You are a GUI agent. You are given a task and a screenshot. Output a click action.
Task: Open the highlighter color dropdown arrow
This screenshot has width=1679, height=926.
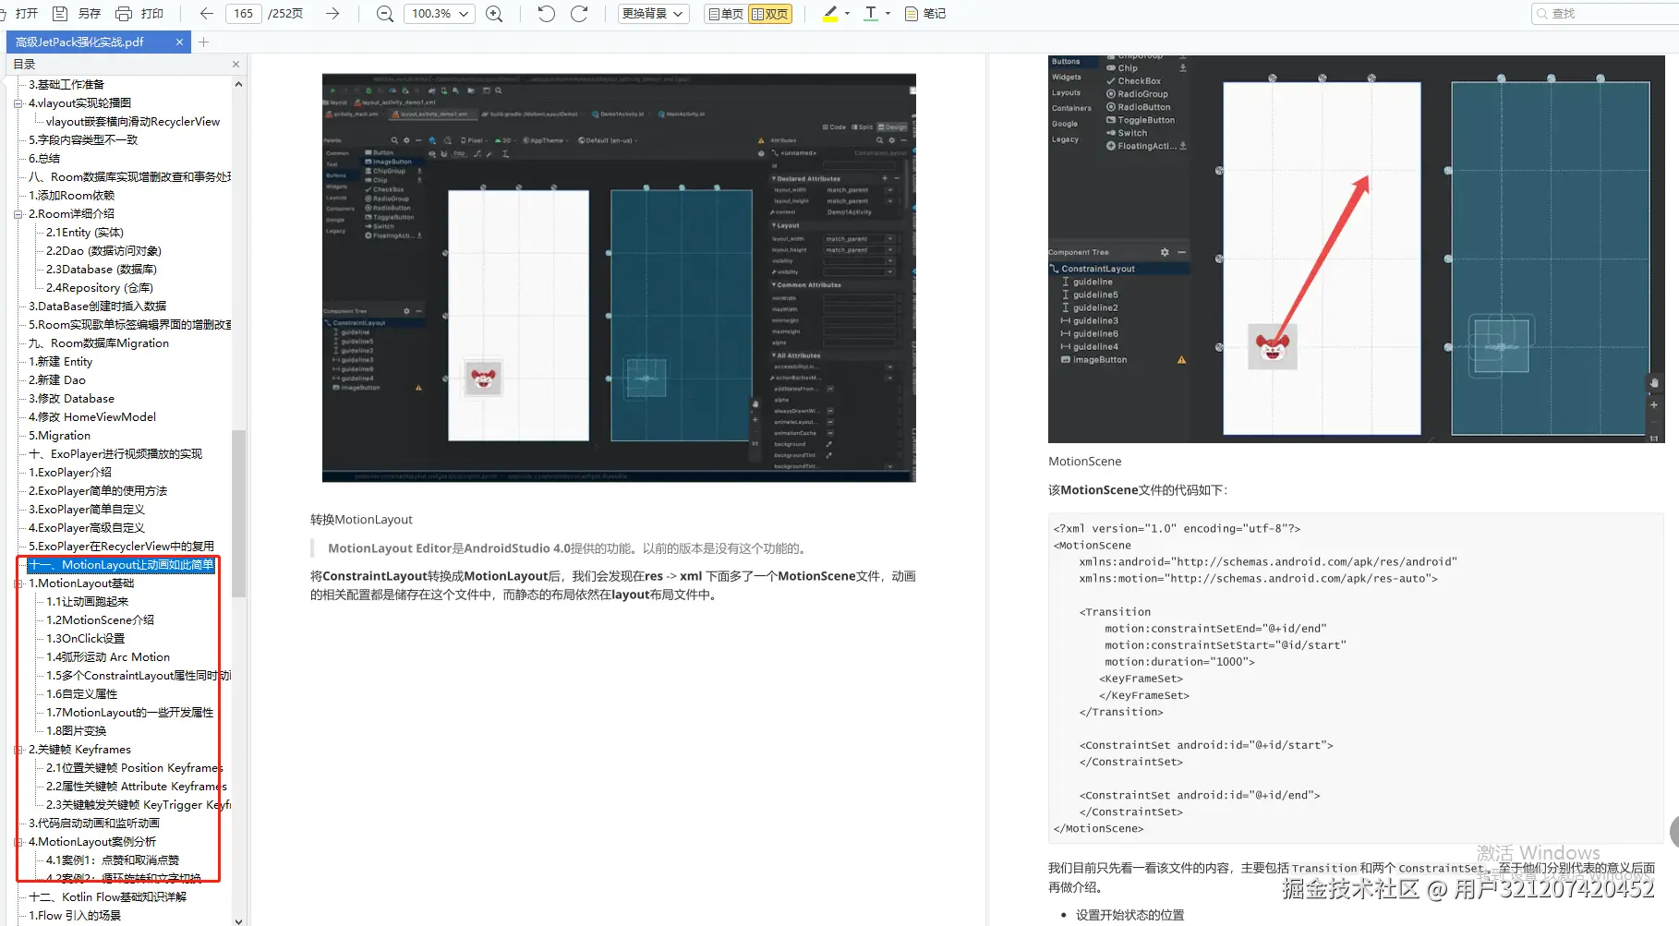tap(847, 14)
